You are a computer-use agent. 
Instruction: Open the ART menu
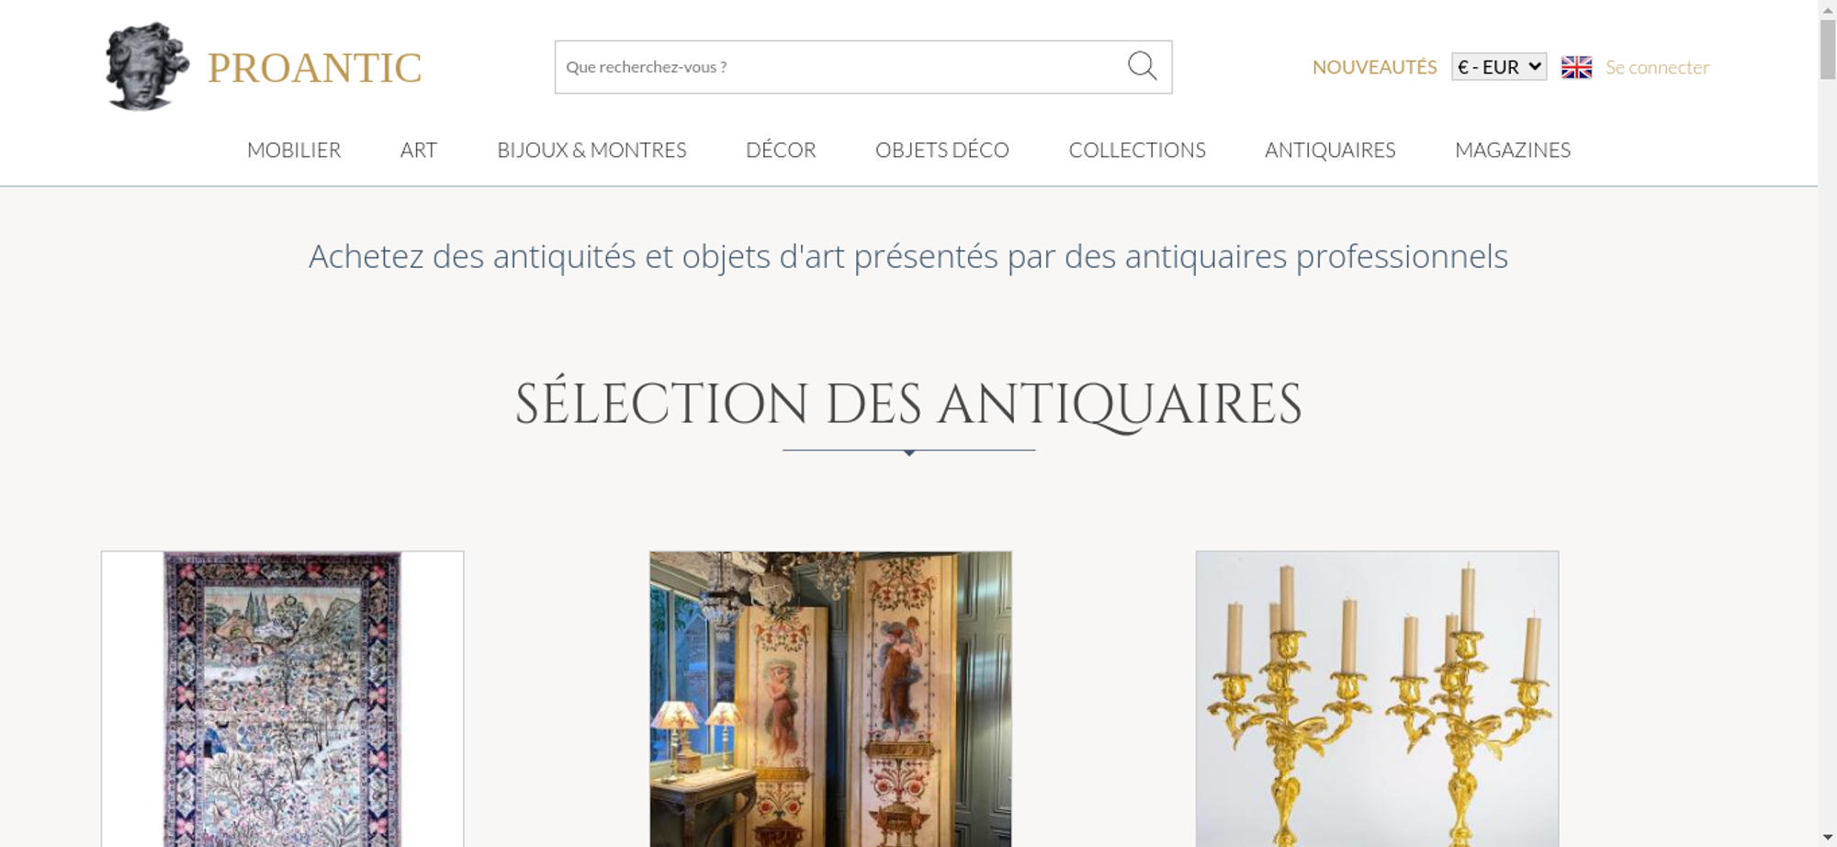coord(419,150)
